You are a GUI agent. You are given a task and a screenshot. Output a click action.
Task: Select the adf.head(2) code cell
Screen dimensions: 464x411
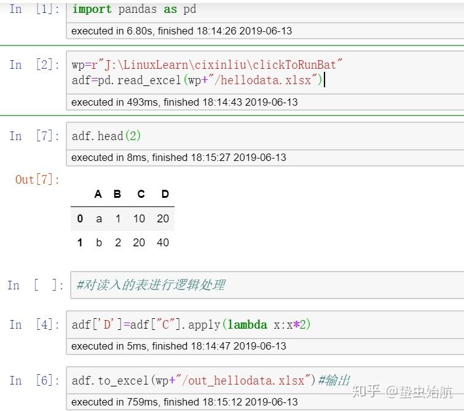pos(264,136)
